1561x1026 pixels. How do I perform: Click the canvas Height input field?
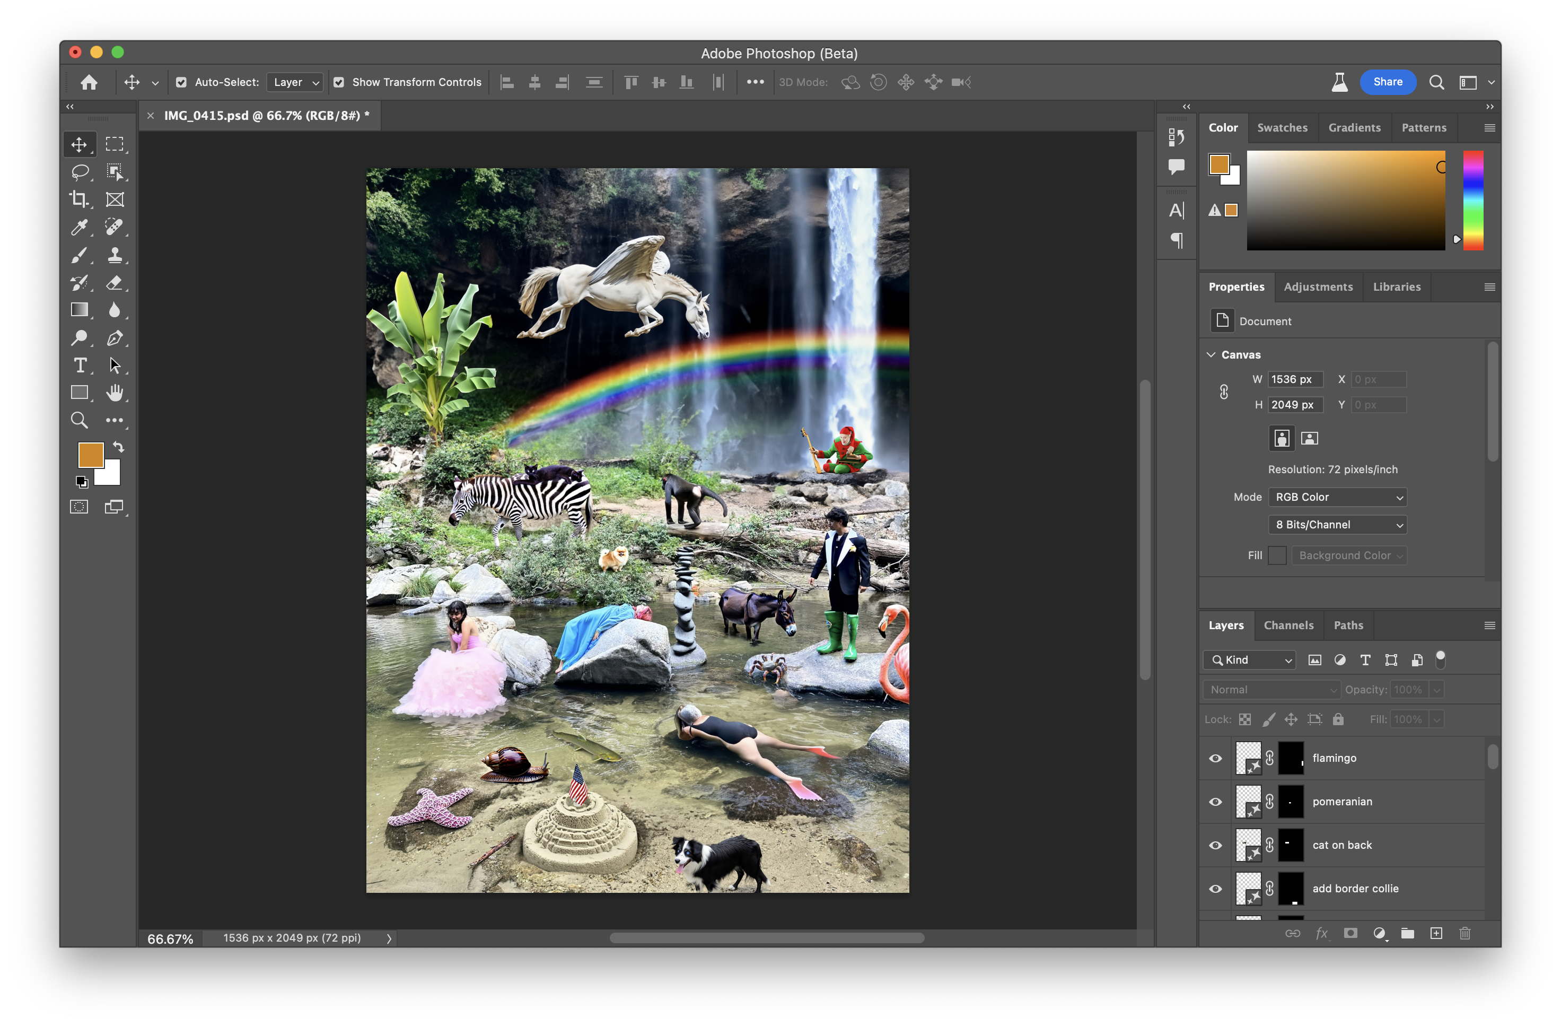pos(1295,405)
